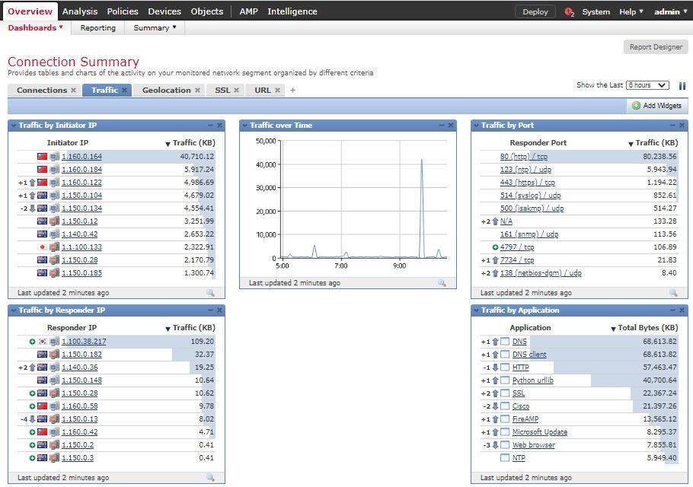Click application icon next to NTP
The image size is (693, 487).
point(505,458)
